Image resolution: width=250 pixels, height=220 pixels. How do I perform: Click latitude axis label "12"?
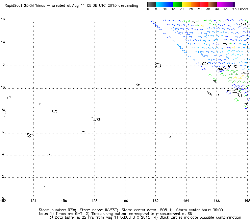click(x=3, y=65)
